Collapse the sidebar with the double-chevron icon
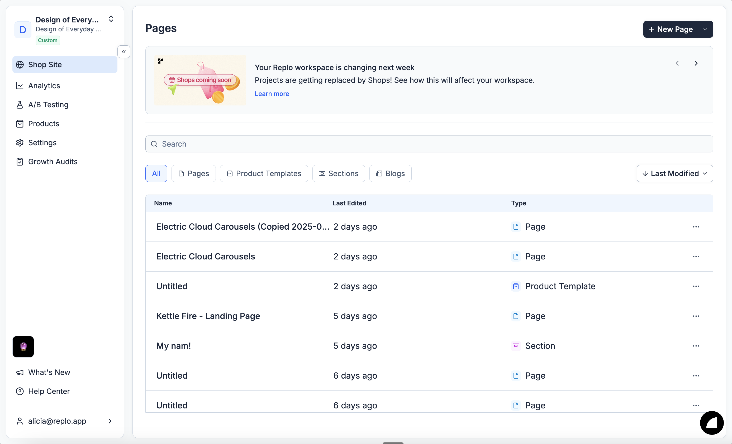 (123, 52)
